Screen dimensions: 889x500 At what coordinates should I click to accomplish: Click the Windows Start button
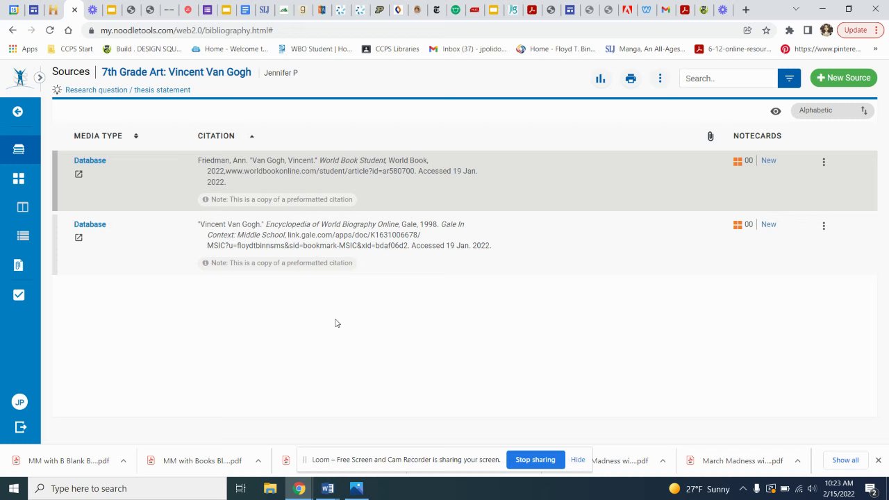pyautogui.click(x=14, y=488)
